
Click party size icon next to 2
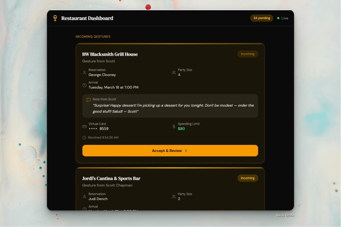point(174,197)
